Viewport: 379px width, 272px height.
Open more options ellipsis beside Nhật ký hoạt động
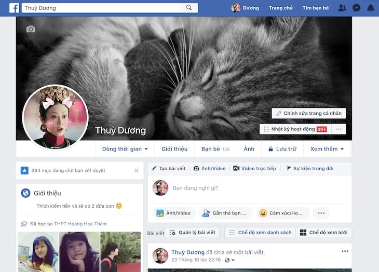[339, 129]
